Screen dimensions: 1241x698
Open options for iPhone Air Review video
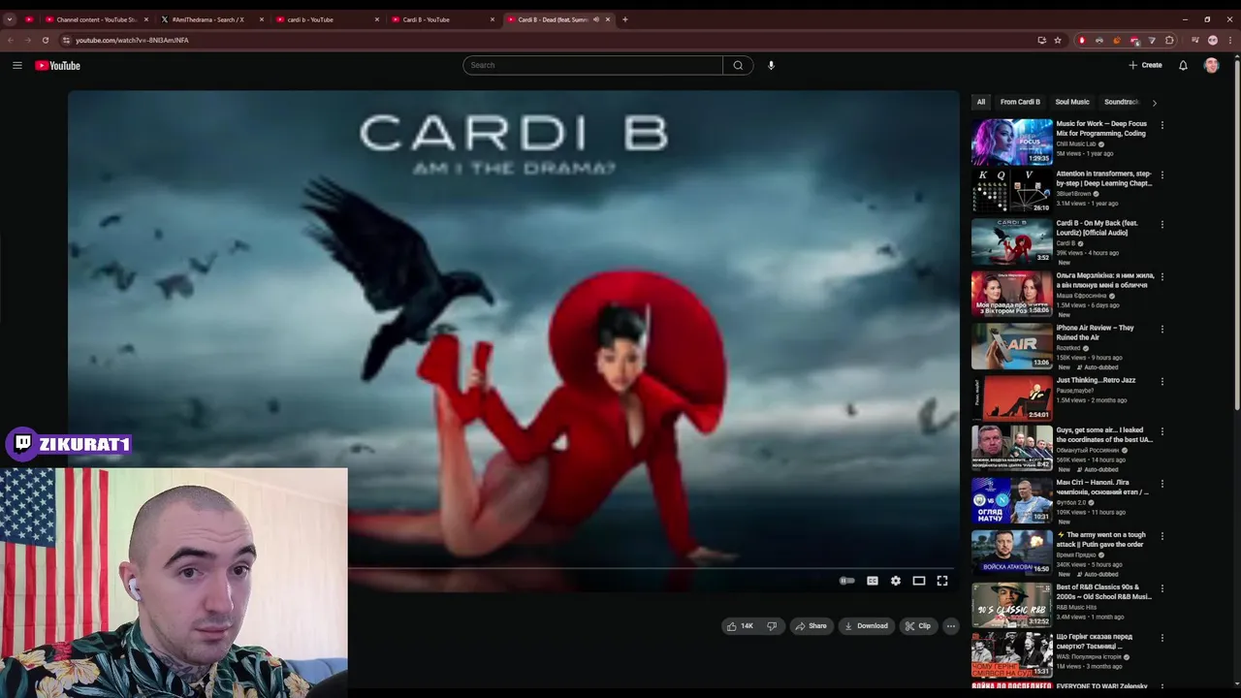[x=1161, y=330]
